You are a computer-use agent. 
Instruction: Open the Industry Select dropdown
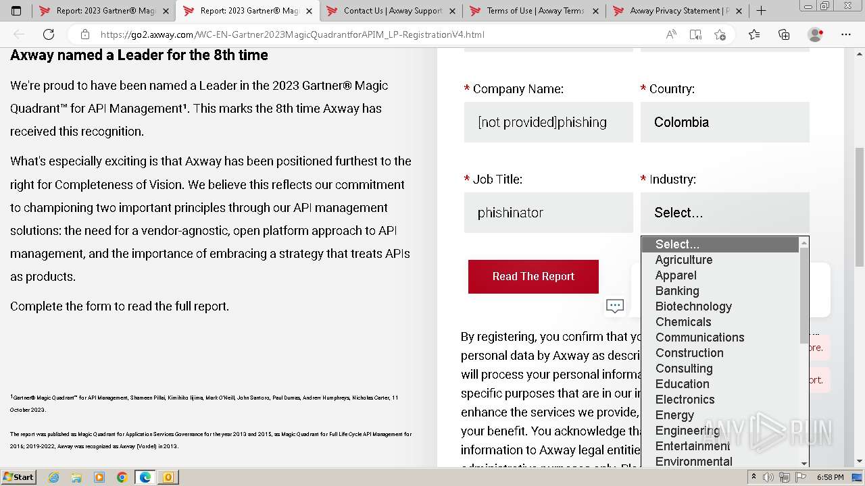pyautogui.click(x=724, y=213)
